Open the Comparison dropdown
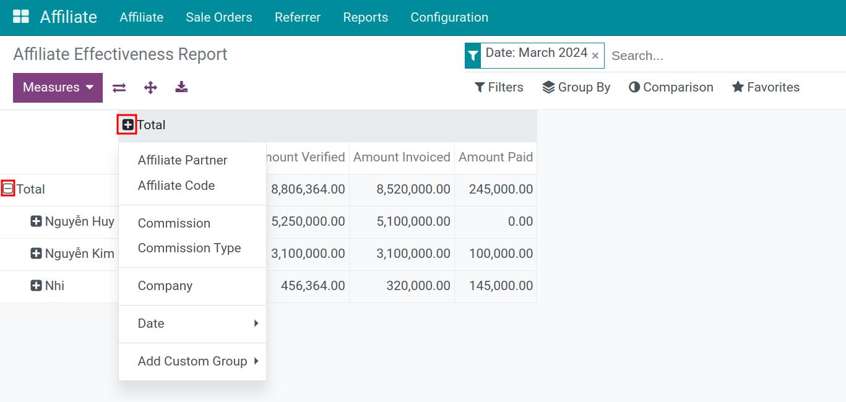 pos(671,87)
